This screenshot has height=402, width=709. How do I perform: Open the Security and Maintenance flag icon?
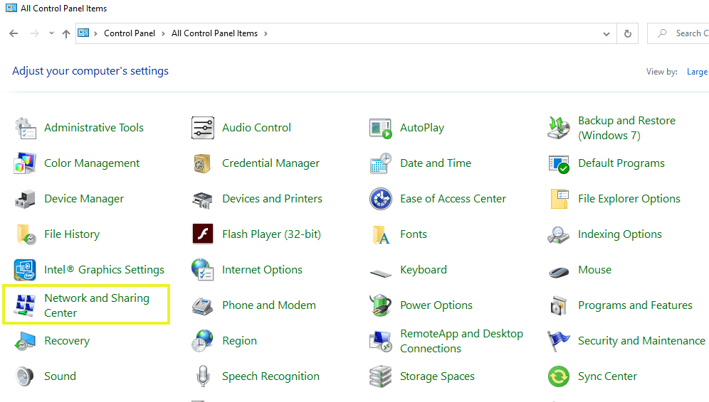pyautogui.click(x=558, y=341)
